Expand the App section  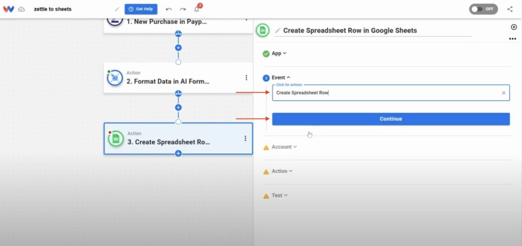279,53
